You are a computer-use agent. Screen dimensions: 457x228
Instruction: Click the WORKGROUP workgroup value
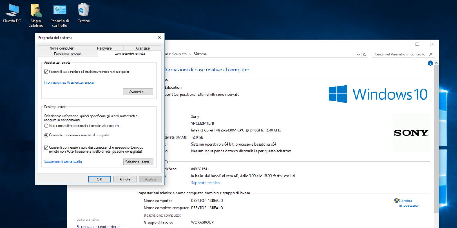202,222
